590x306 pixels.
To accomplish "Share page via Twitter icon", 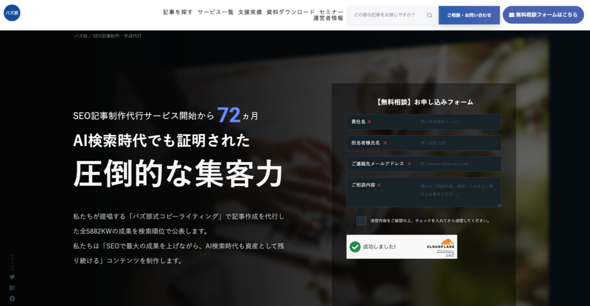I will pyautogui.click(x=12, y=277).
